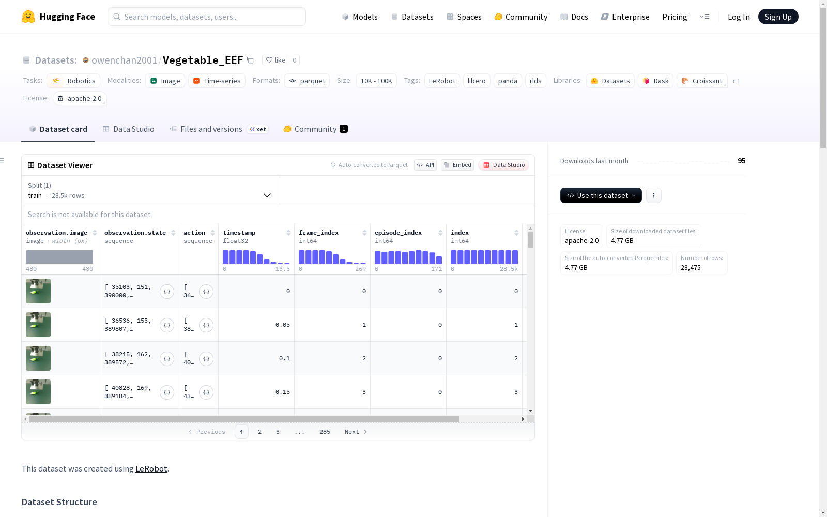Open the Embed option

click(x=457, y=165)
